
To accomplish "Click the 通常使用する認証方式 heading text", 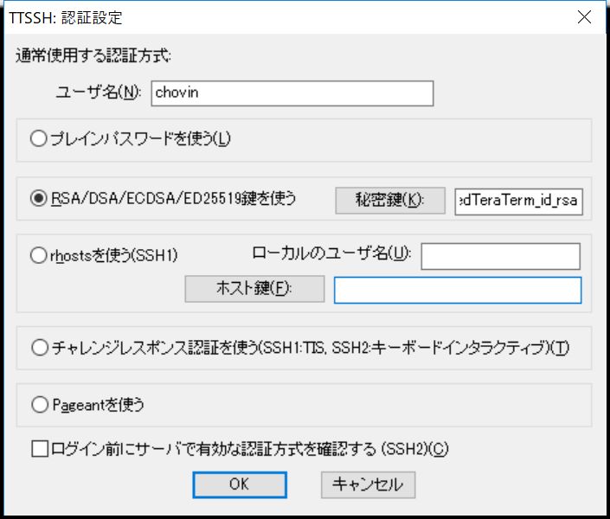I will pos(93,55).
